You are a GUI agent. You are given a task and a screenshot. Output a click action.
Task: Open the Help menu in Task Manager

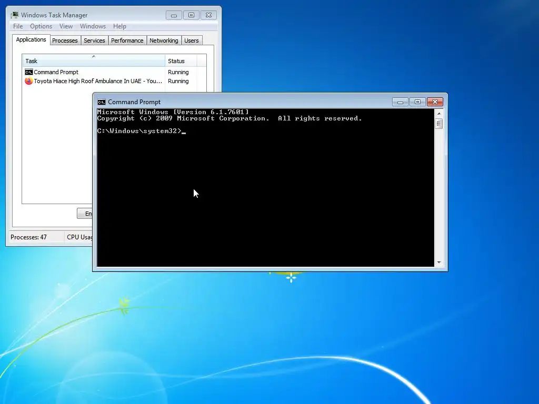click(119, 26)
